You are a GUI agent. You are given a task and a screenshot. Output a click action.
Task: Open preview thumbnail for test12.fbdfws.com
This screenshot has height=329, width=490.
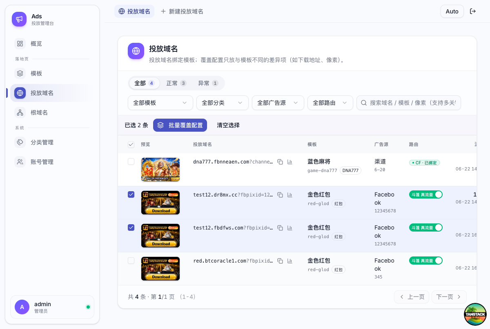coord(160,236)
